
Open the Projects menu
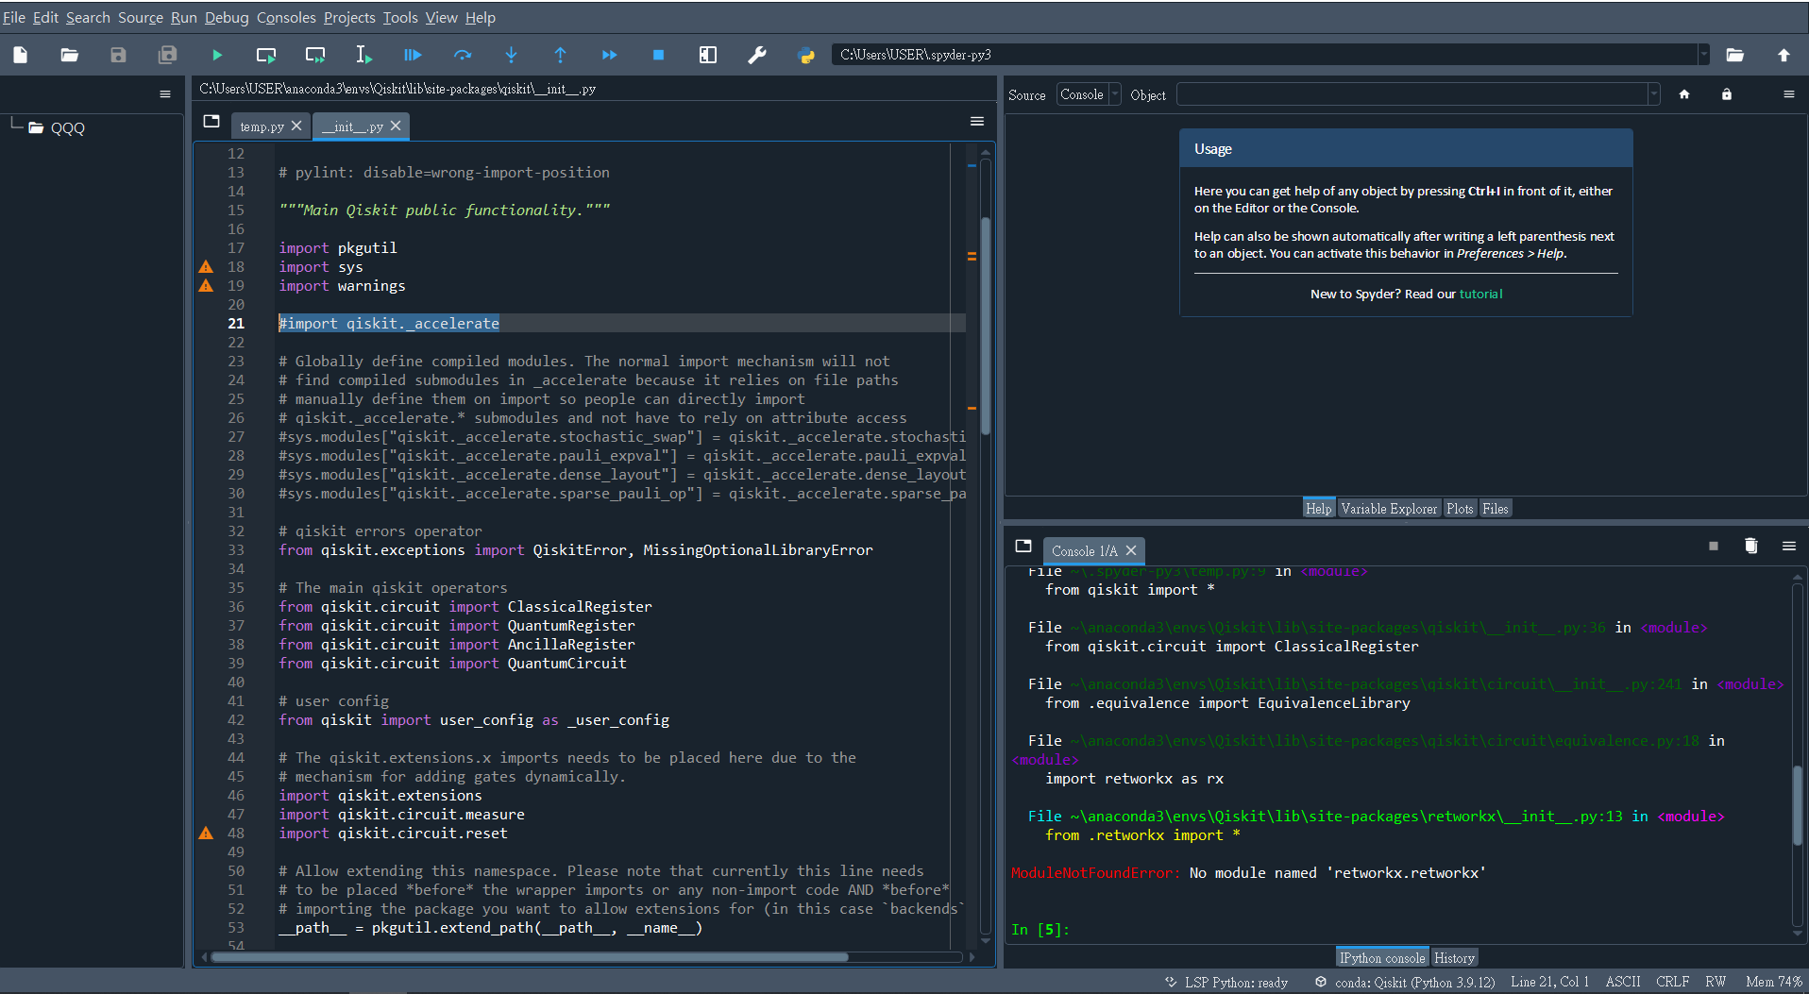[349, 17]
